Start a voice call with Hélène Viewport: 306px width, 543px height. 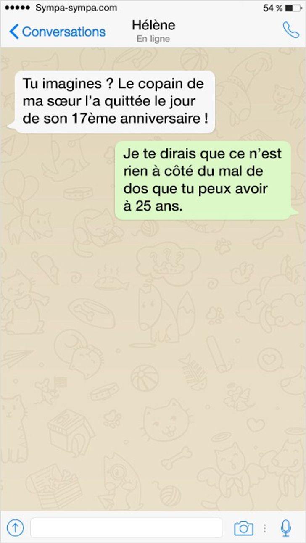[291, 30]
